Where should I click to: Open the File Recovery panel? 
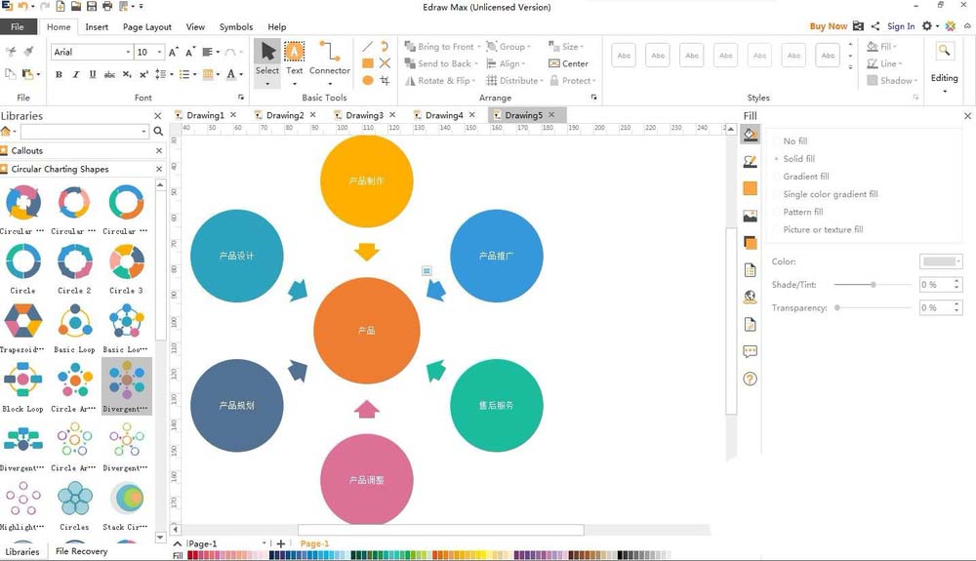(x=81, y=551)
